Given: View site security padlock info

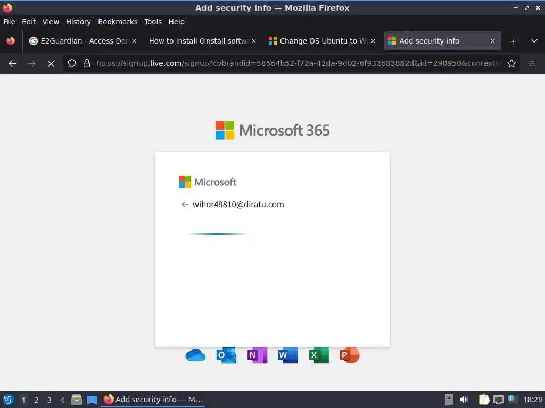Looking at the screenshot, I should pos(87,63).
